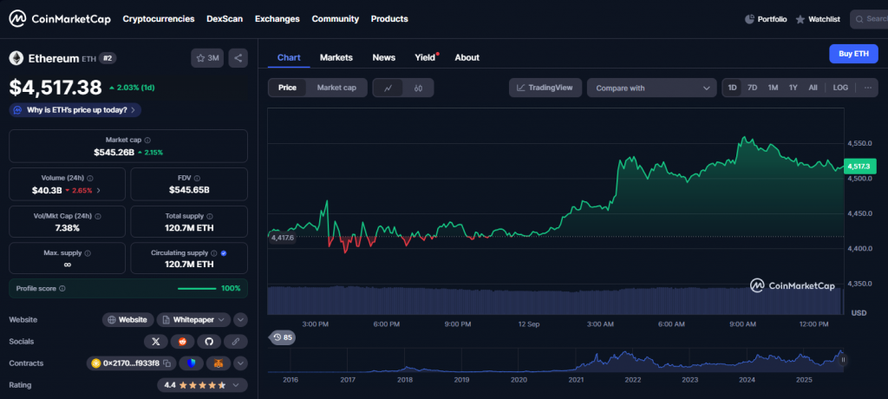Image resolution: width=888 pixels, height=399 pixels.
Task: Set chart range to 1D
Action: (x=732, y=88)
